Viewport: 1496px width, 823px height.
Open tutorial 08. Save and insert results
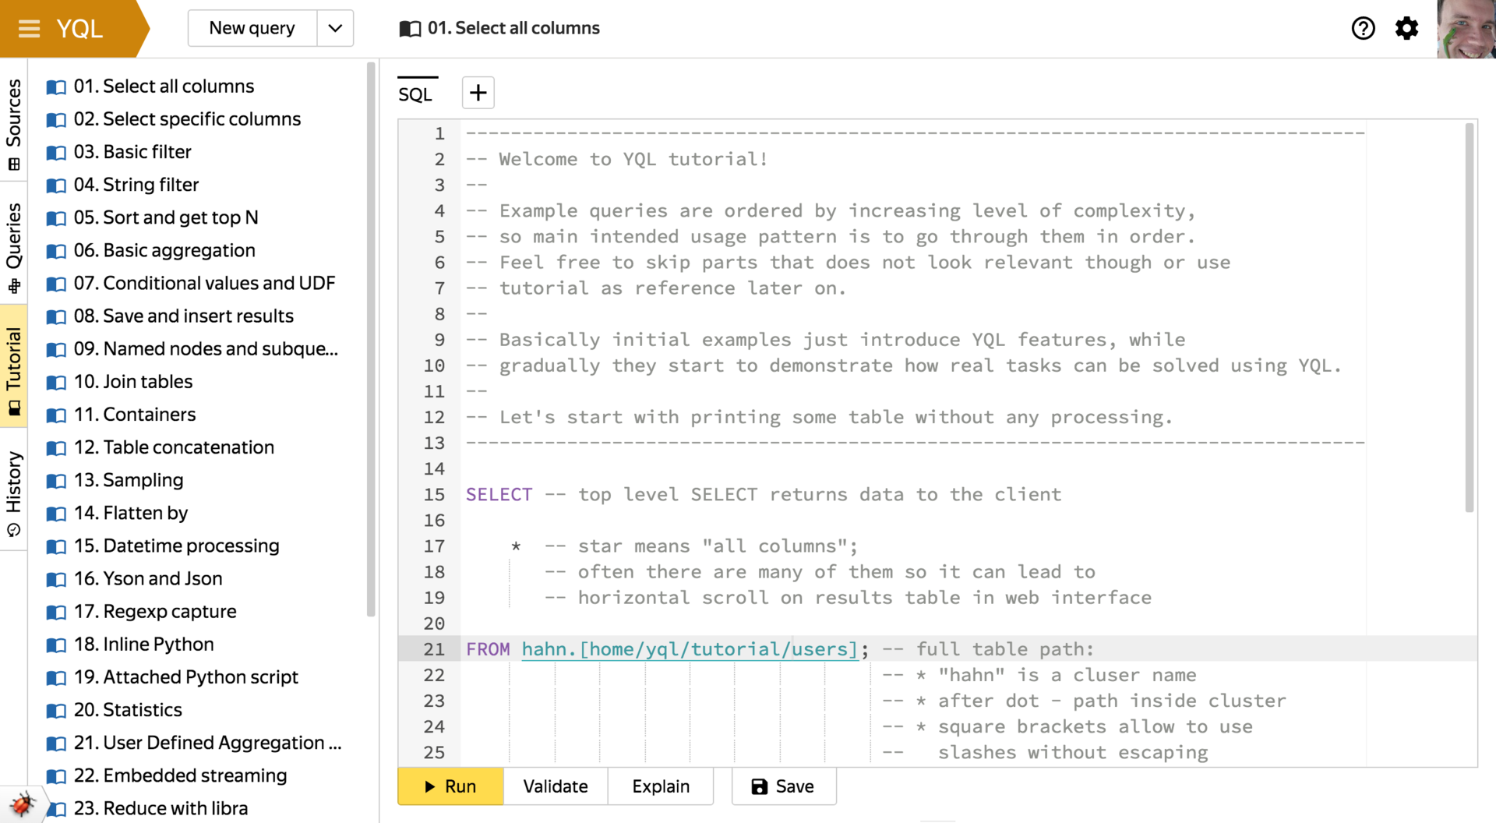184,316
